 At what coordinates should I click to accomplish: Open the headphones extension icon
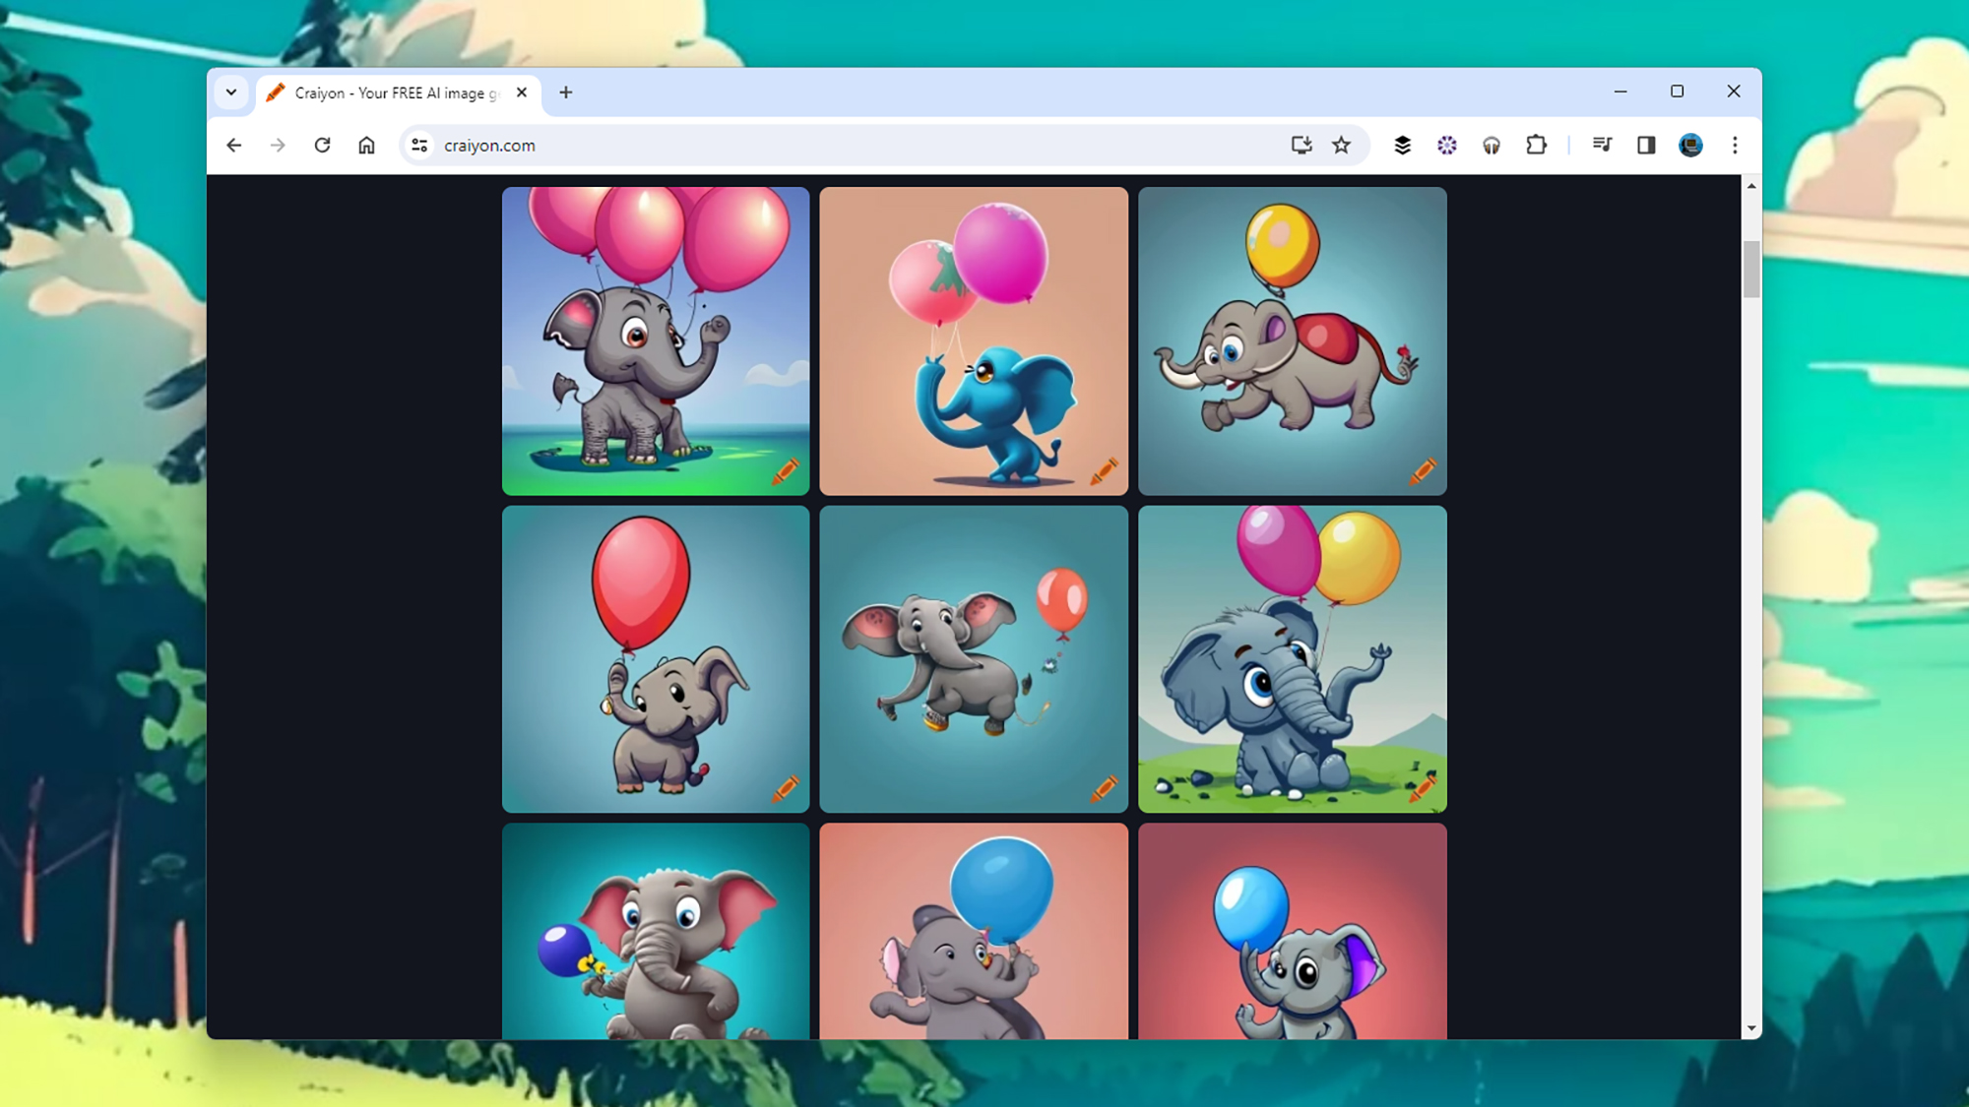(1492, 145)
